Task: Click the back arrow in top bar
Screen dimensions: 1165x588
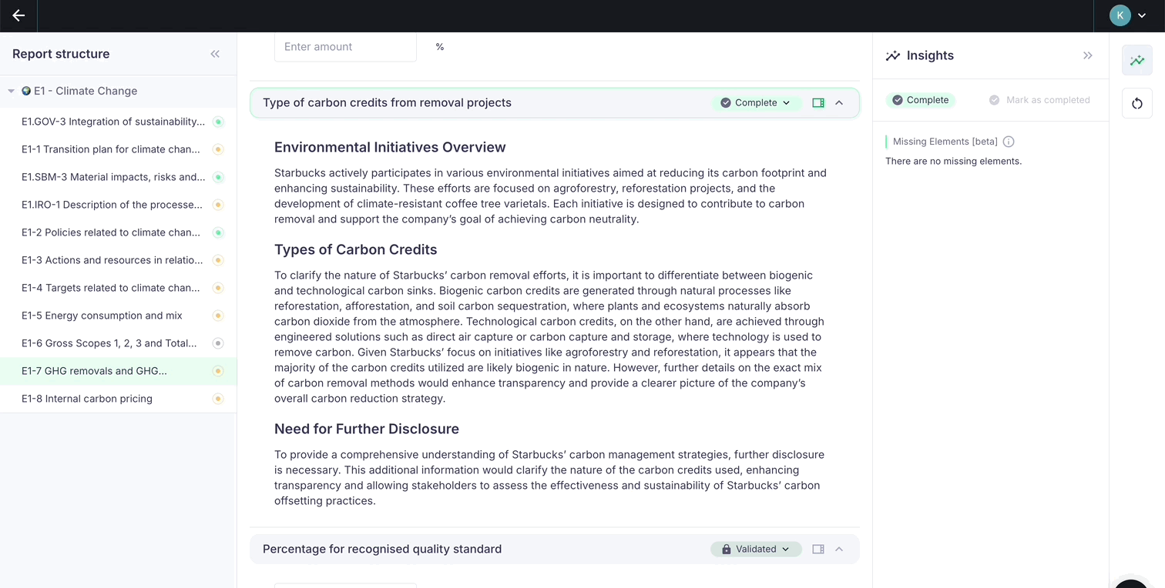Action: [18, 15]
